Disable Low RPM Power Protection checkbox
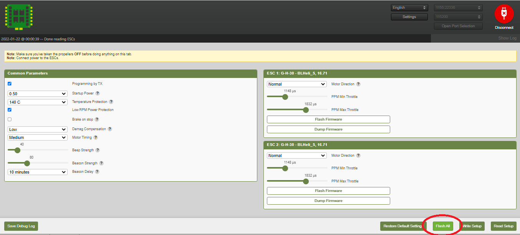This screenshot has height=235, width=520. pos(10,110)
